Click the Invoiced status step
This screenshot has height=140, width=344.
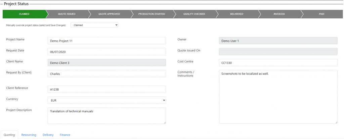279,14
